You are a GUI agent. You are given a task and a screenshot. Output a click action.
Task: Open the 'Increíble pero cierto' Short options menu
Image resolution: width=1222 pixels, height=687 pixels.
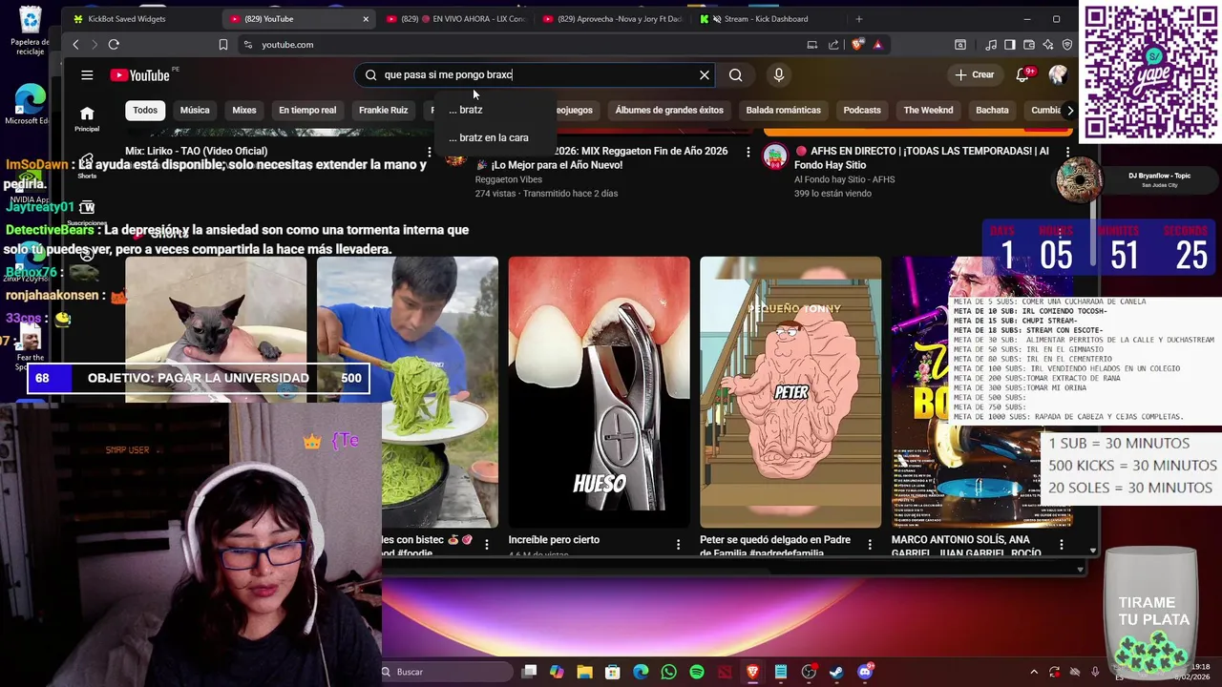[679, 544]
